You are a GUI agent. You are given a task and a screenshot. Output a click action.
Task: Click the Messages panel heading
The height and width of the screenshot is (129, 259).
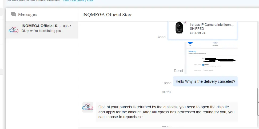[27, 15]
